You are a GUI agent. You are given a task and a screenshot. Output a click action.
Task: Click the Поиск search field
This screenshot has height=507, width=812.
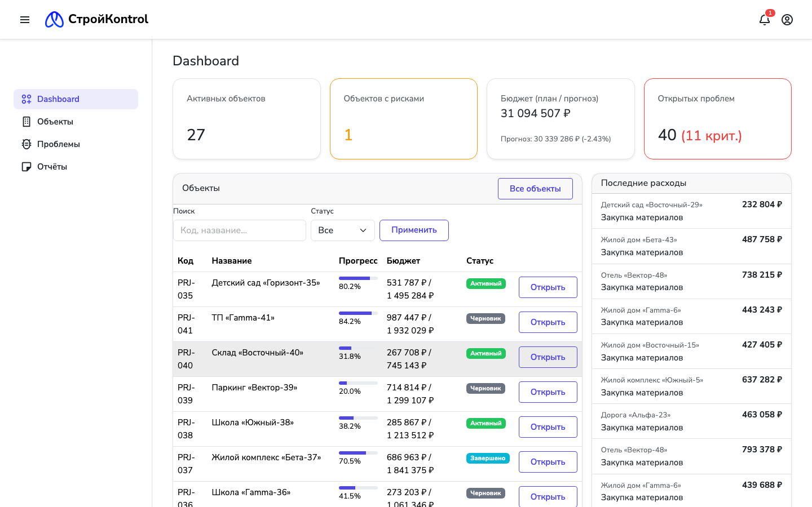point(240,230)
